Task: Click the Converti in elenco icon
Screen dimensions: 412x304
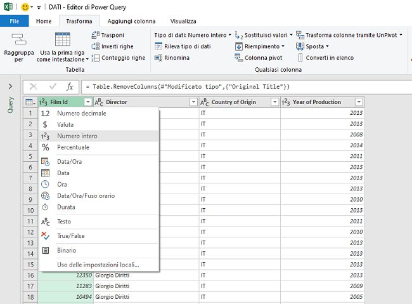Action: [300, 58]
